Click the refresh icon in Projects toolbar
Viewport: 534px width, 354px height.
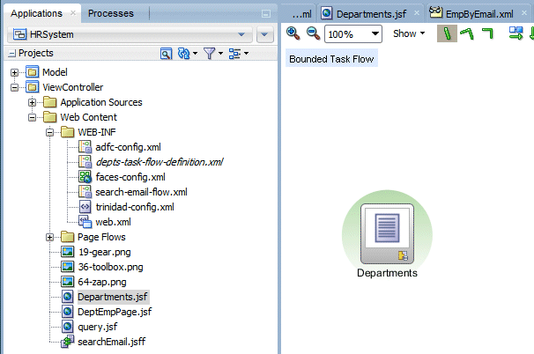tap(183, 54)
